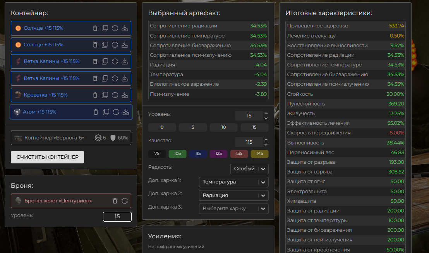
Task: Open the Доп. хар-ка 3 selection dropdown
Action: (233, 209)
